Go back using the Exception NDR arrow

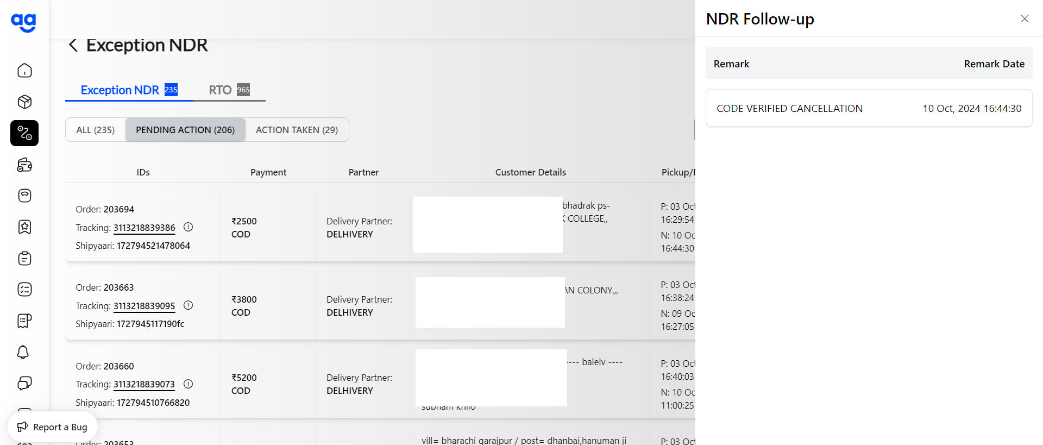tap(73, 45)
